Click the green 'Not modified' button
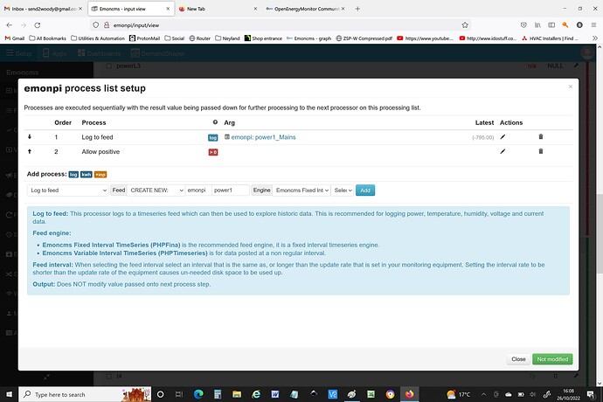The image size is (603, 402). click(552, 359)
